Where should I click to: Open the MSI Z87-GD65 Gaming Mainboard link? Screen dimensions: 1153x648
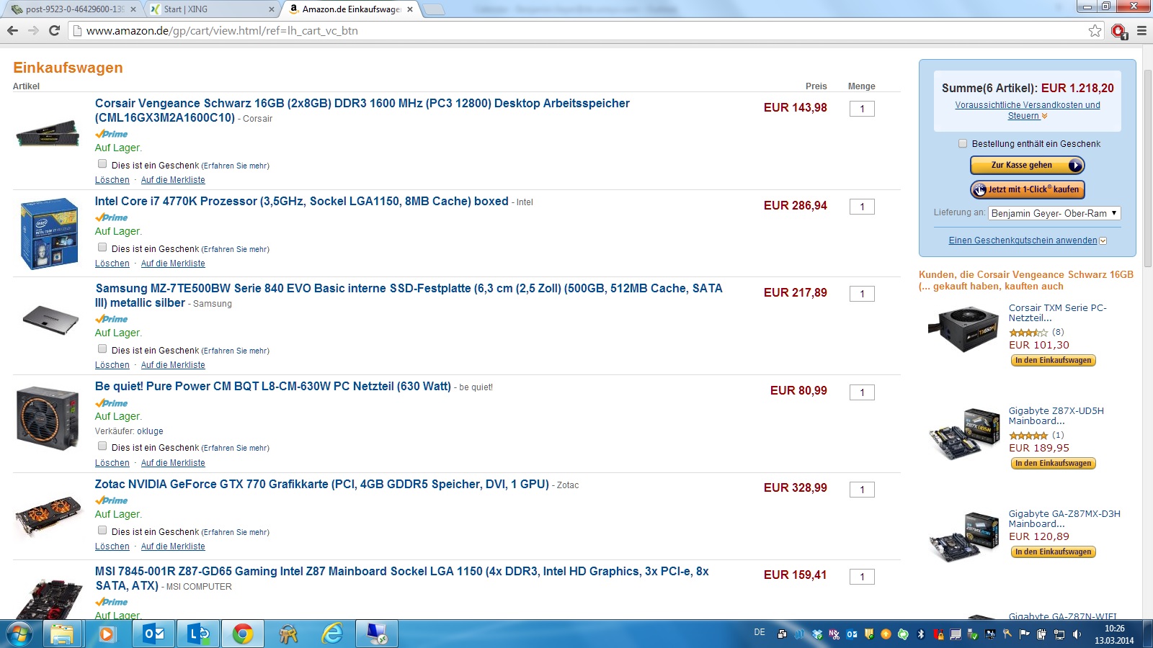pyautogui.click(x=402, y=578)
